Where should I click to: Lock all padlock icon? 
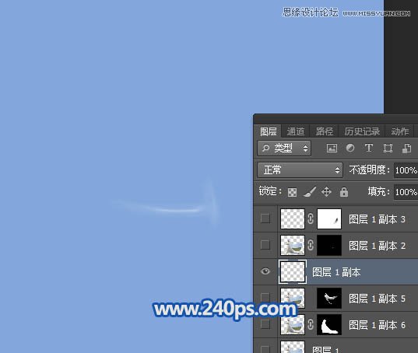click(x=344, y=192)
